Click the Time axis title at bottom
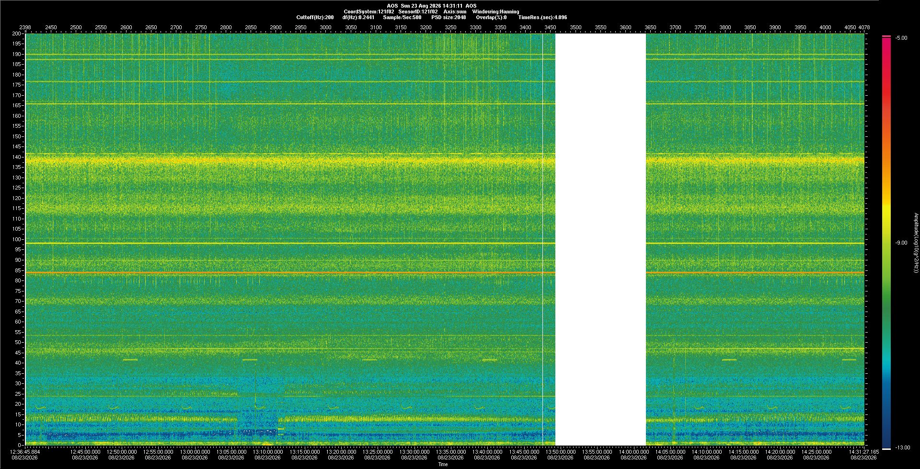The height and width of the screenshot is (469, 920). (x=443, y=464)
